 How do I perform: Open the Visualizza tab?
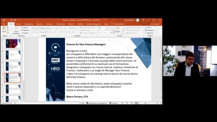point(80,24)
